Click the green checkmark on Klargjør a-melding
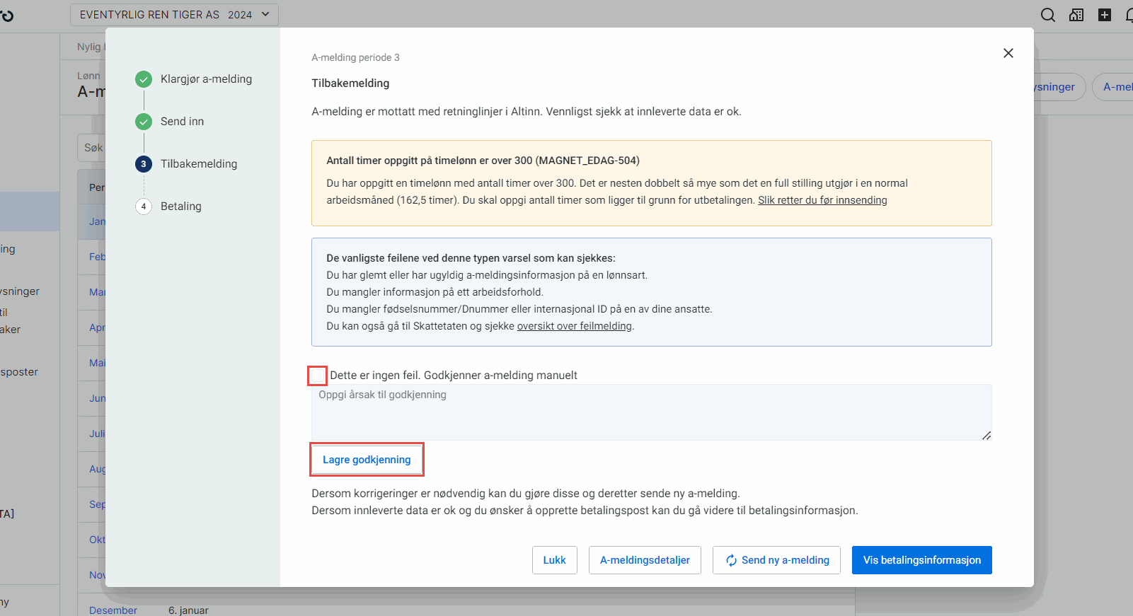Image resolution: width=1133 pixels, height=616 pixels. coord(144,79)
